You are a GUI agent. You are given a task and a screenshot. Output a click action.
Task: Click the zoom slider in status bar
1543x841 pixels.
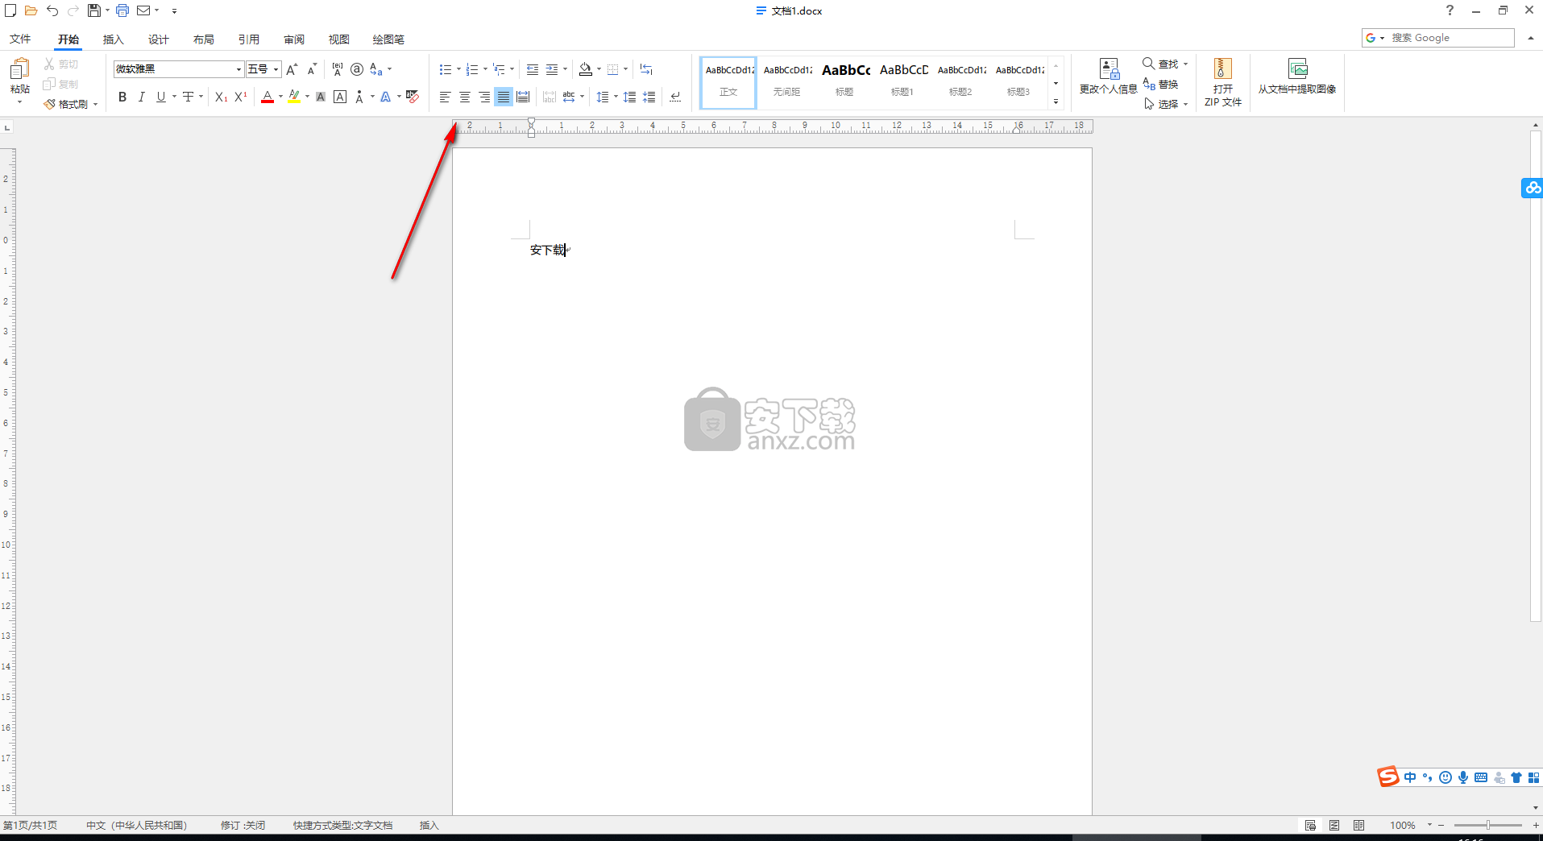(1487, 825)
